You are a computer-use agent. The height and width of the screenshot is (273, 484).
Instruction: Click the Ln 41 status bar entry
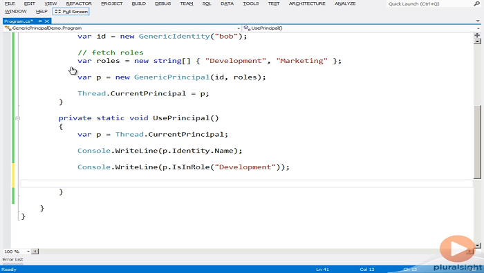click(322, 270)
